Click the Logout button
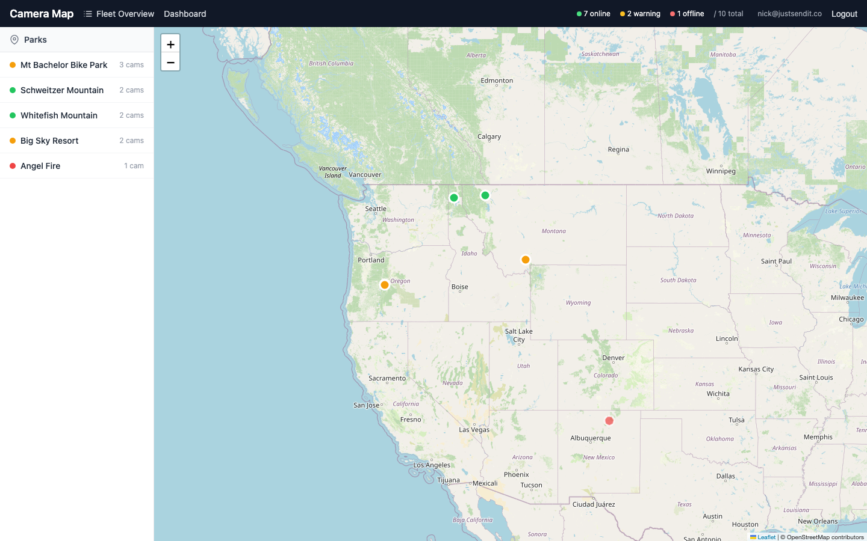This screenshot has height=541, width=867. [844, 13]
